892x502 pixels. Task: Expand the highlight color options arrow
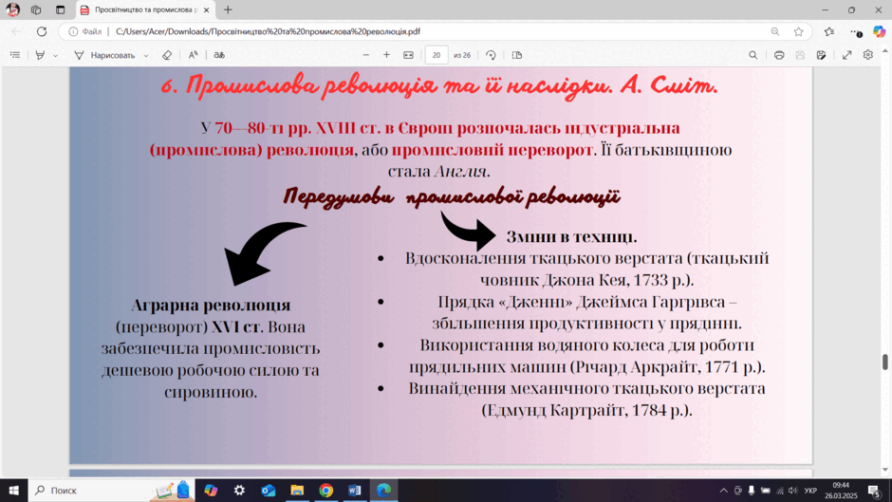click(x=55, y=55)
